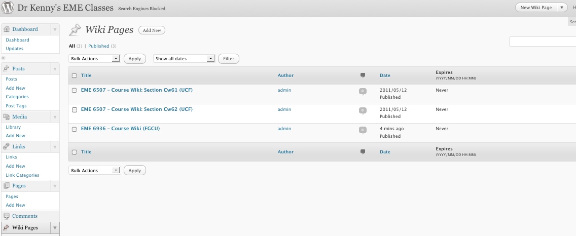This screenshot has width=576, height=236.
Task: Click the Dashboard home icon
Action: pyautogui.click(x=7, y=29)
